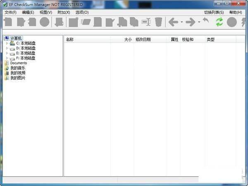Open the 选项(O) menu
The width and height of the screenshot is (248, 186).
[82, 12]
